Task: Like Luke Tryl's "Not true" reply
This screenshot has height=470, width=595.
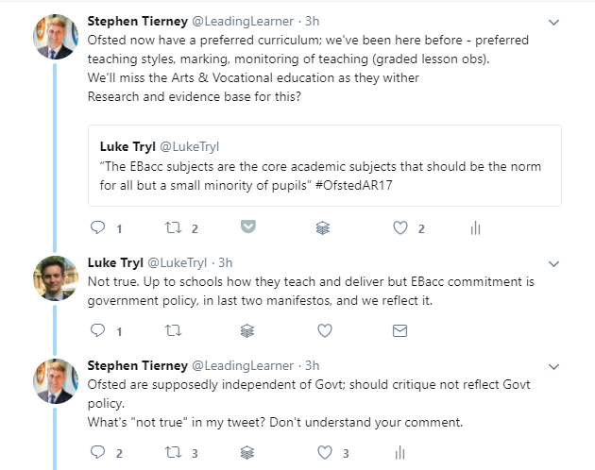Action: (324, 331)
